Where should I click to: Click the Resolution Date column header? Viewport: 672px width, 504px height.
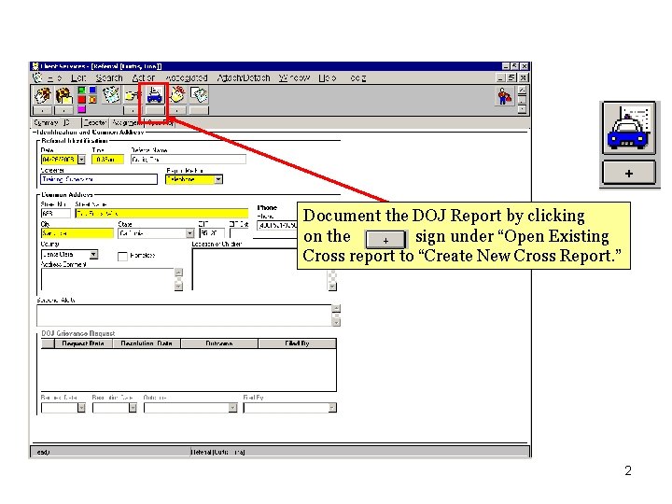(x=147, y=343)
